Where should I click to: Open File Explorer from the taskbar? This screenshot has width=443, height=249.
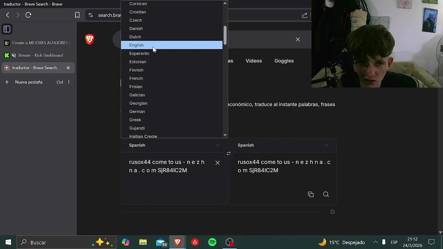click(143, 242)
